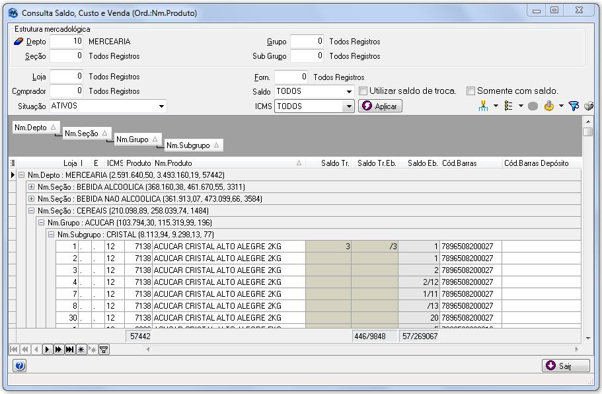Click the blue funnel filter icon
The width and height of the screenshot is (602, 394).
574,106
